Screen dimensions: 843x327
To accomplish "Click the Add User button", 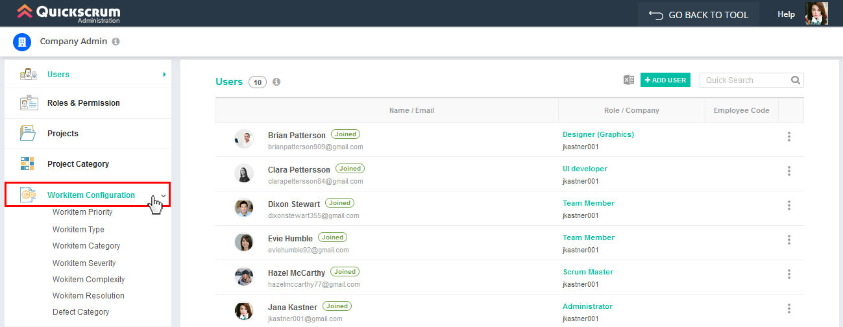I will [665, 80].
